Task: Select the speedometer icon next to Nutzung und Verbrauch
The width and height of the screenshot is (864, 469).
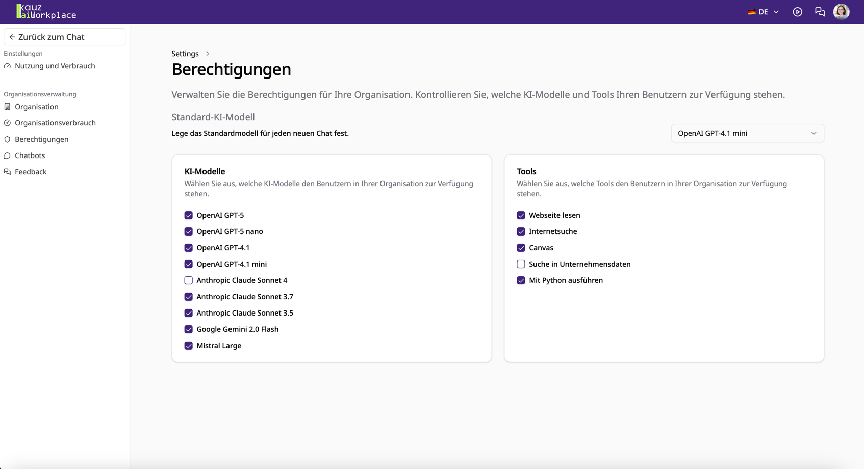Action: click(x=7, y=66)
